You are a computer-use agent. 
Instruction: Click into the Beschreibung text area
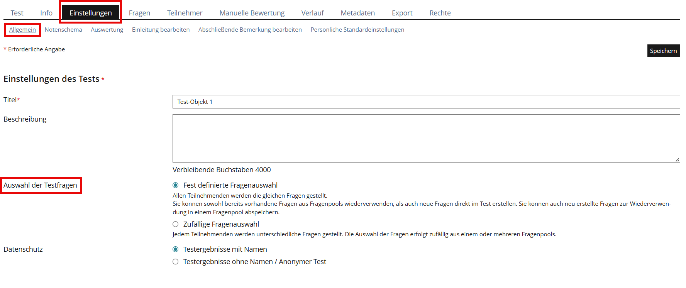[x=426, y=138]
